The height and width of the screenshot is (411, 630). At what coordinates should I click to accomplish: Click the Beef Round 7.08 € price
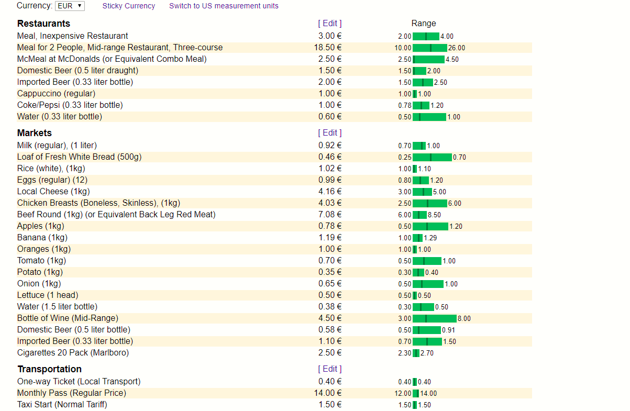[330, 214]
